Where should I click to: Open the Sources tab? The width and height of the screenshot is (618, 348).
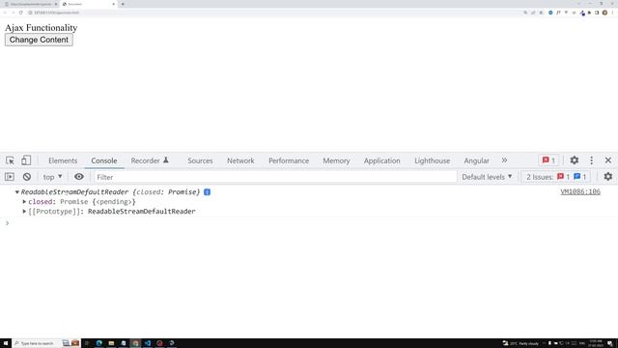pos(200,160)
